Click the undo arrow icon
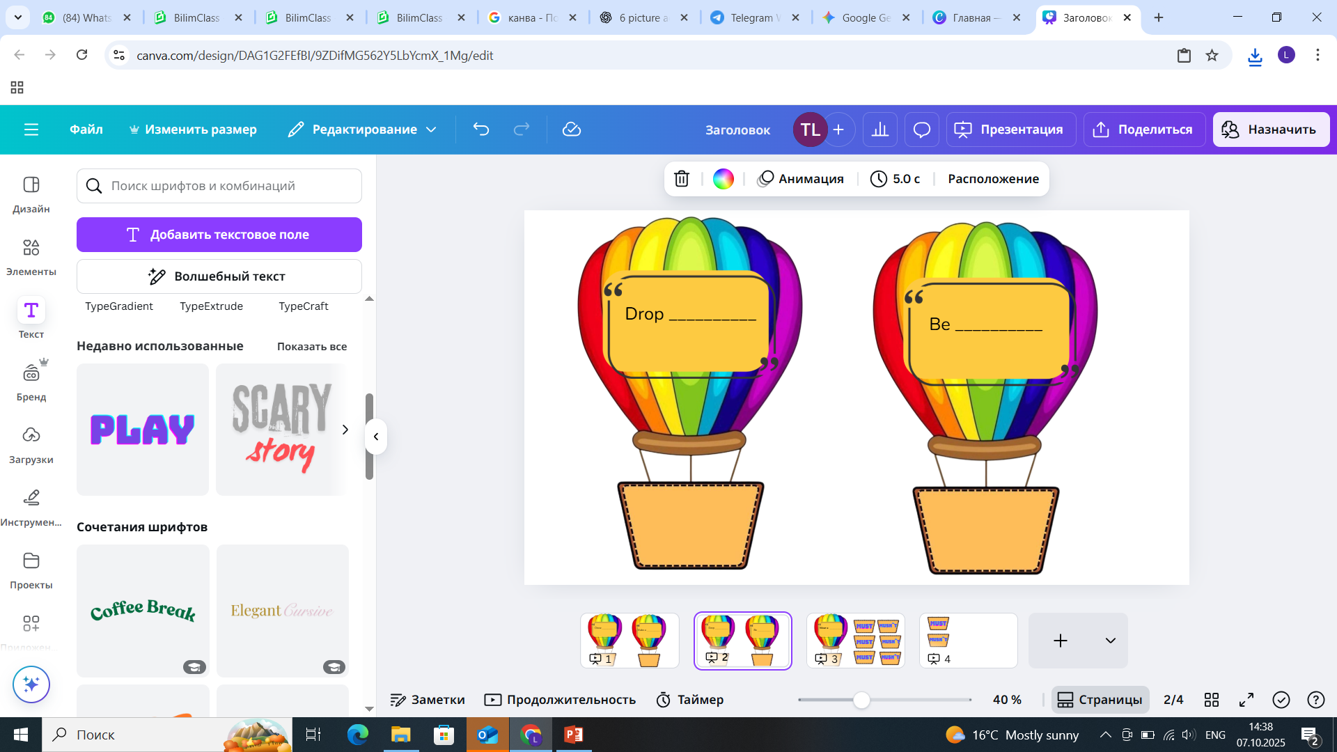The height and width of the screenshot is (752, 1337). coord(481,130)
